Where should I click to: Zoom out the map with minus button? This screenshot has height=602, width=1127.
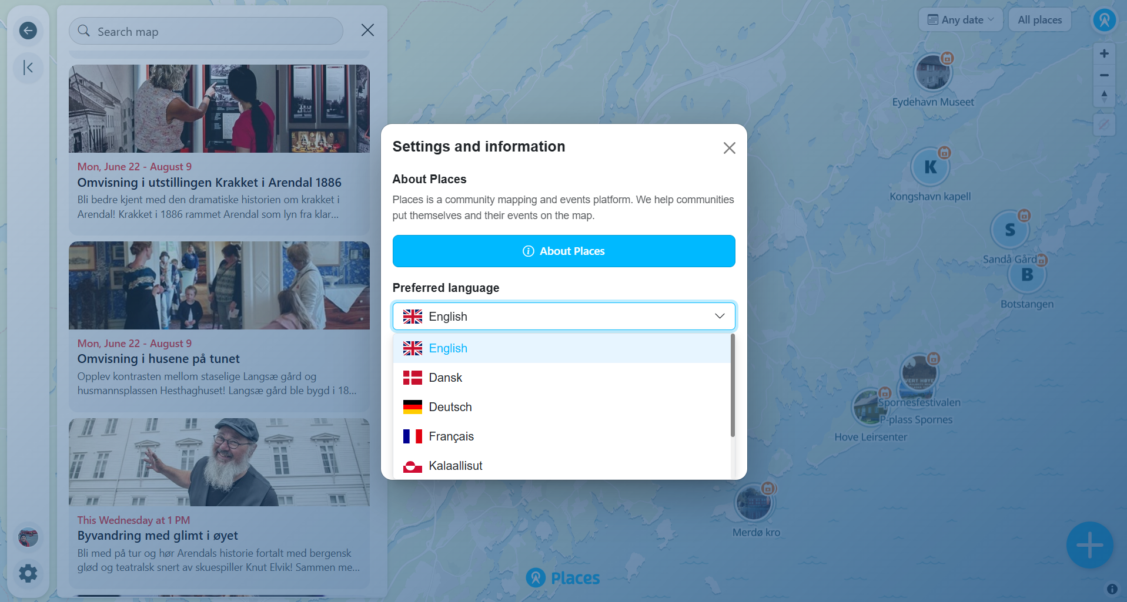[x=1104, y=75]
